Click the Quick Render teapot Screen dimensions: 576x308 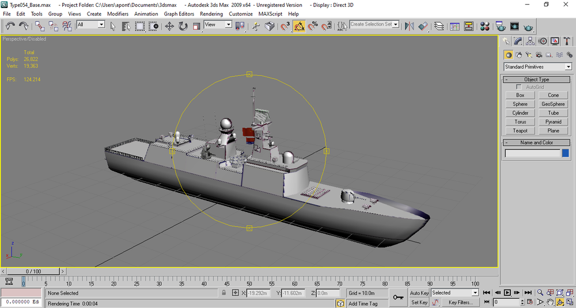point(528,27)
